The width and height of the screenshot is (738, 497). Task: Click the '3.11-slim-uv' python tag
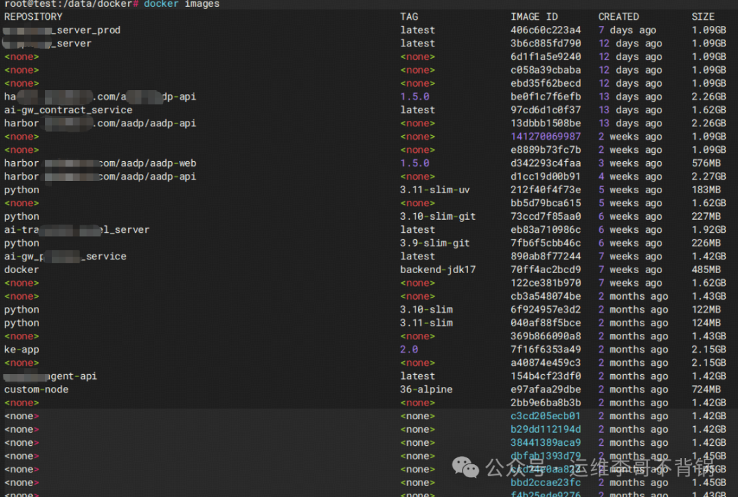[x=434, y=189]
